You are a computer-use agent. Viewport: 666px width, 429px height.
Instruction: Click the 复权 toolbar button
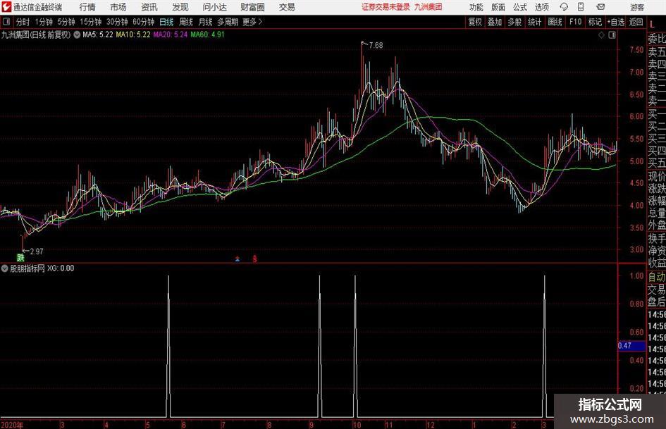[x=475, y=22]
